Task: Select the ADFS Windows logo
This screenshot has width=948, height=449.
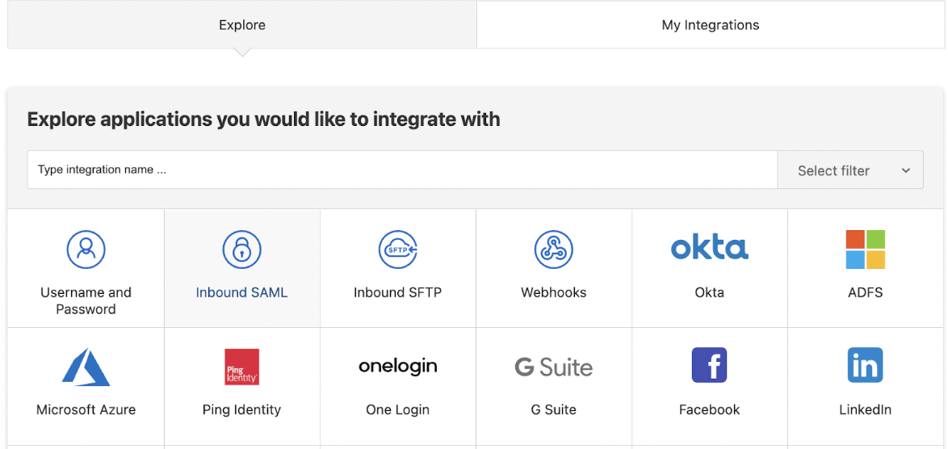Action: [865, 250]
